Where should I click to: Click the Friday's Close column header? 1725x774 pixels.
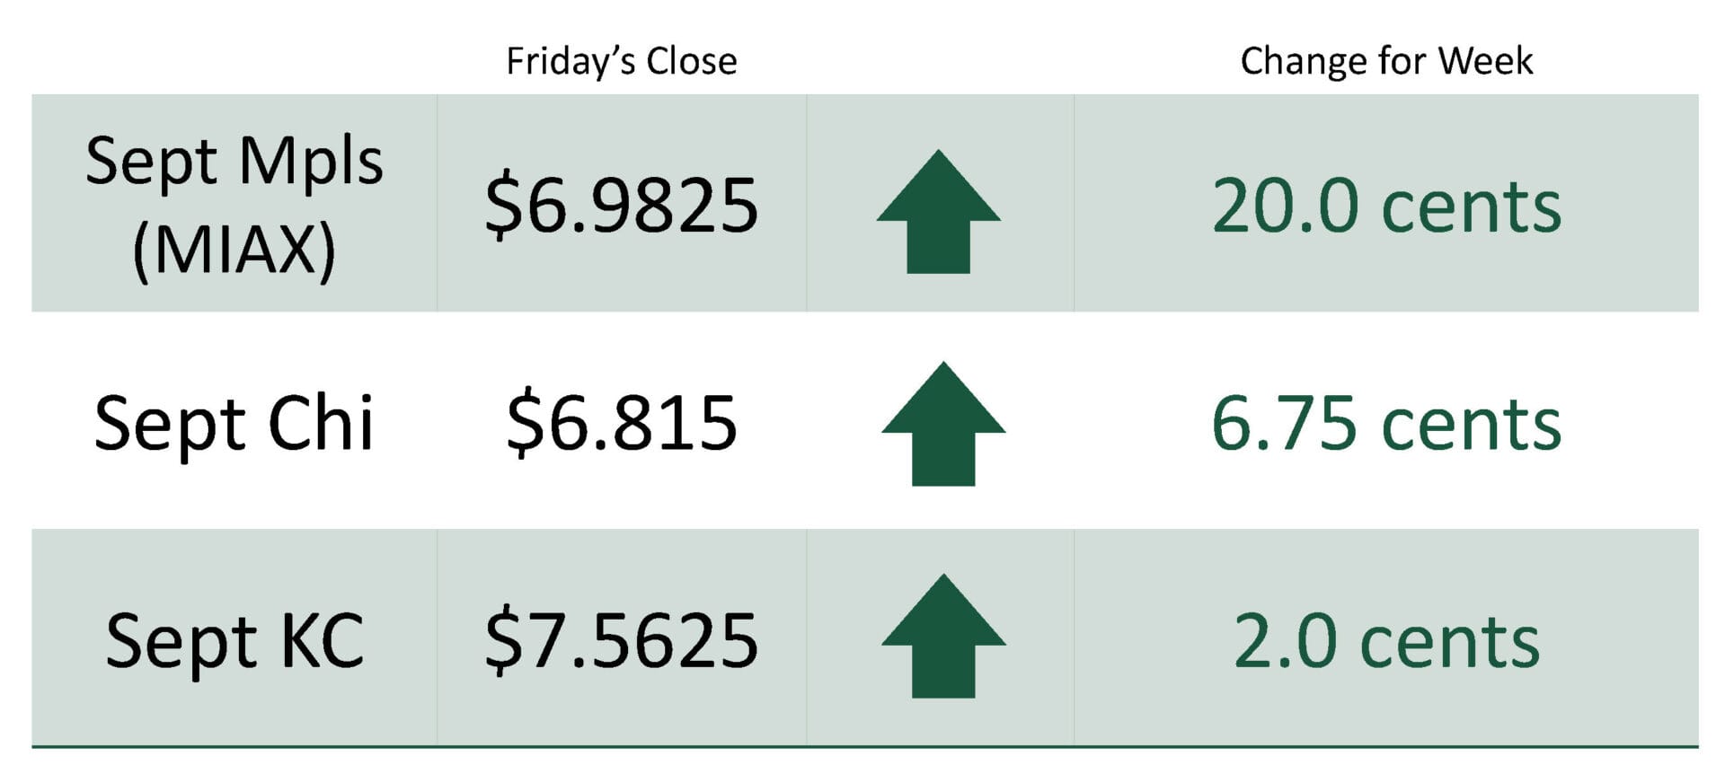click(622, 62)
